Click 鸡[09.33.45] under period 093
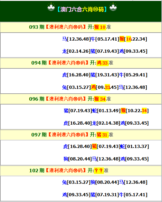This screenshot has height=202, width=162. click(x=133, y=51)
